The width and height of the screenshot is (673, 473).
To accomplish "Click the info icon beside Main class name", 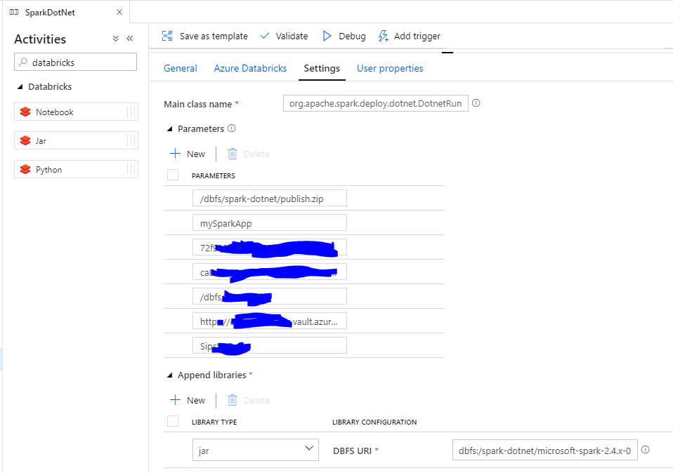I will point(476,103).
